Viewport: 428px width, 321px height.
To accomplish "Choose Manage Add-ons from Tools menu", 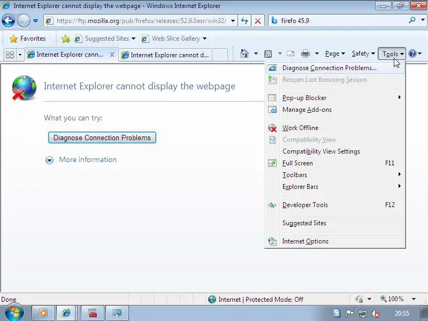I will click(x=335, y=110).
